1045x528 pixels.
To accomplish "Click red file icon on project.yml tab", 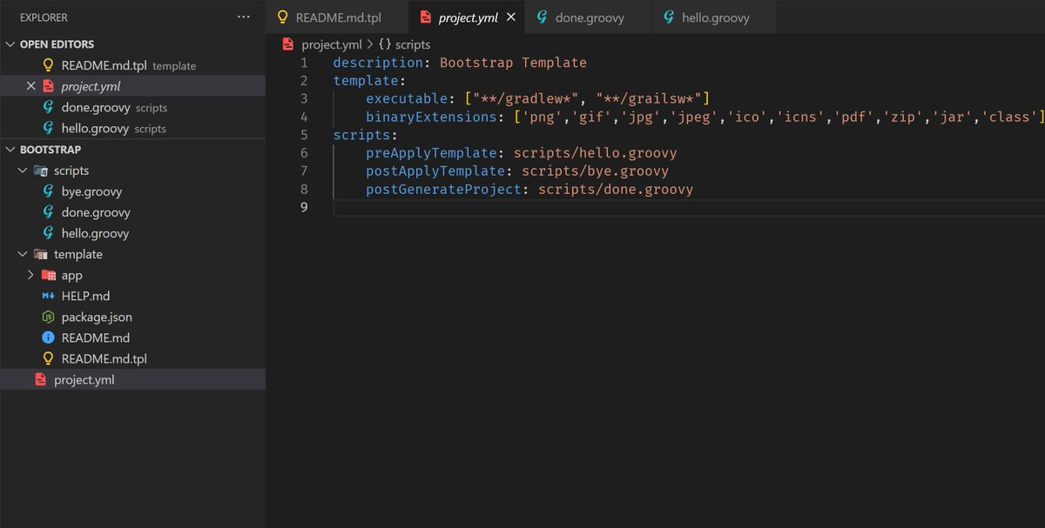I will coord(425,17).
